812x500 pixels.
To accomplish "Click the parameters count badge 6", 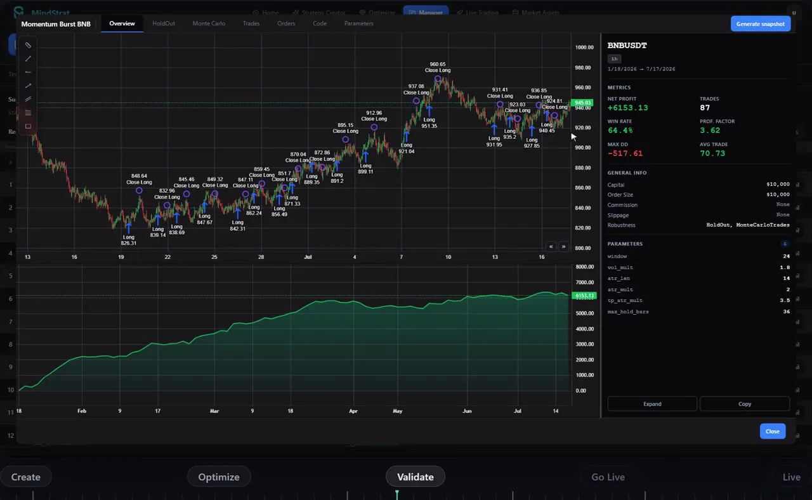I will [785, 244].
